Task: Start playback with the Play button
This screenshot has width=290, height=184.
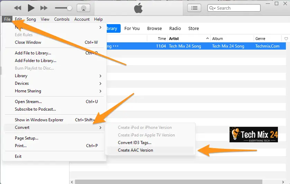Action: [31, 8]
